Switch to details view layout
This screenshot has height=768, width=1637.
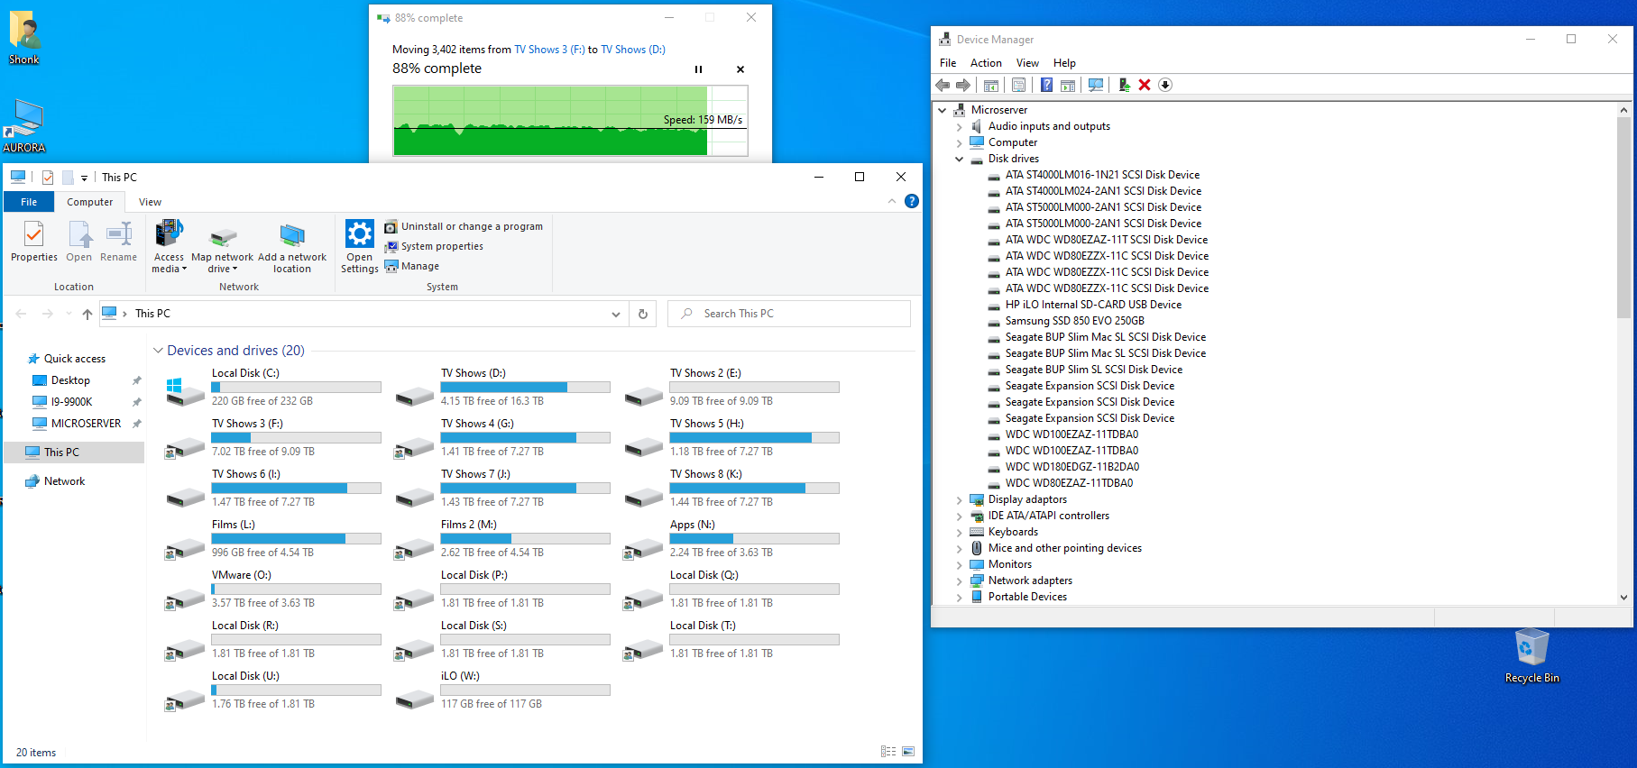888,752
